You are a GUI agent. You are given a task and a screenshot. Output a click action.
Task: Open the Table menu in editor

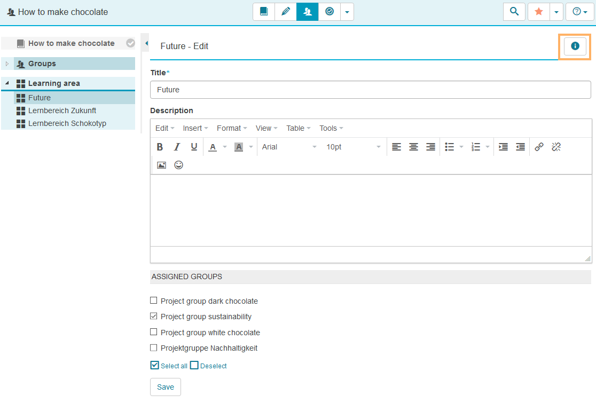298,128
